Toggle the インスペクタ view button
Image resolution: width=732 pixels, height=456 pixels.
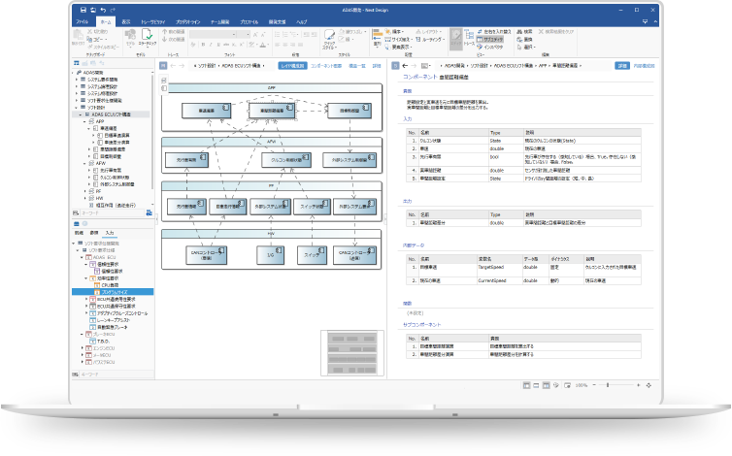point(489,47)
